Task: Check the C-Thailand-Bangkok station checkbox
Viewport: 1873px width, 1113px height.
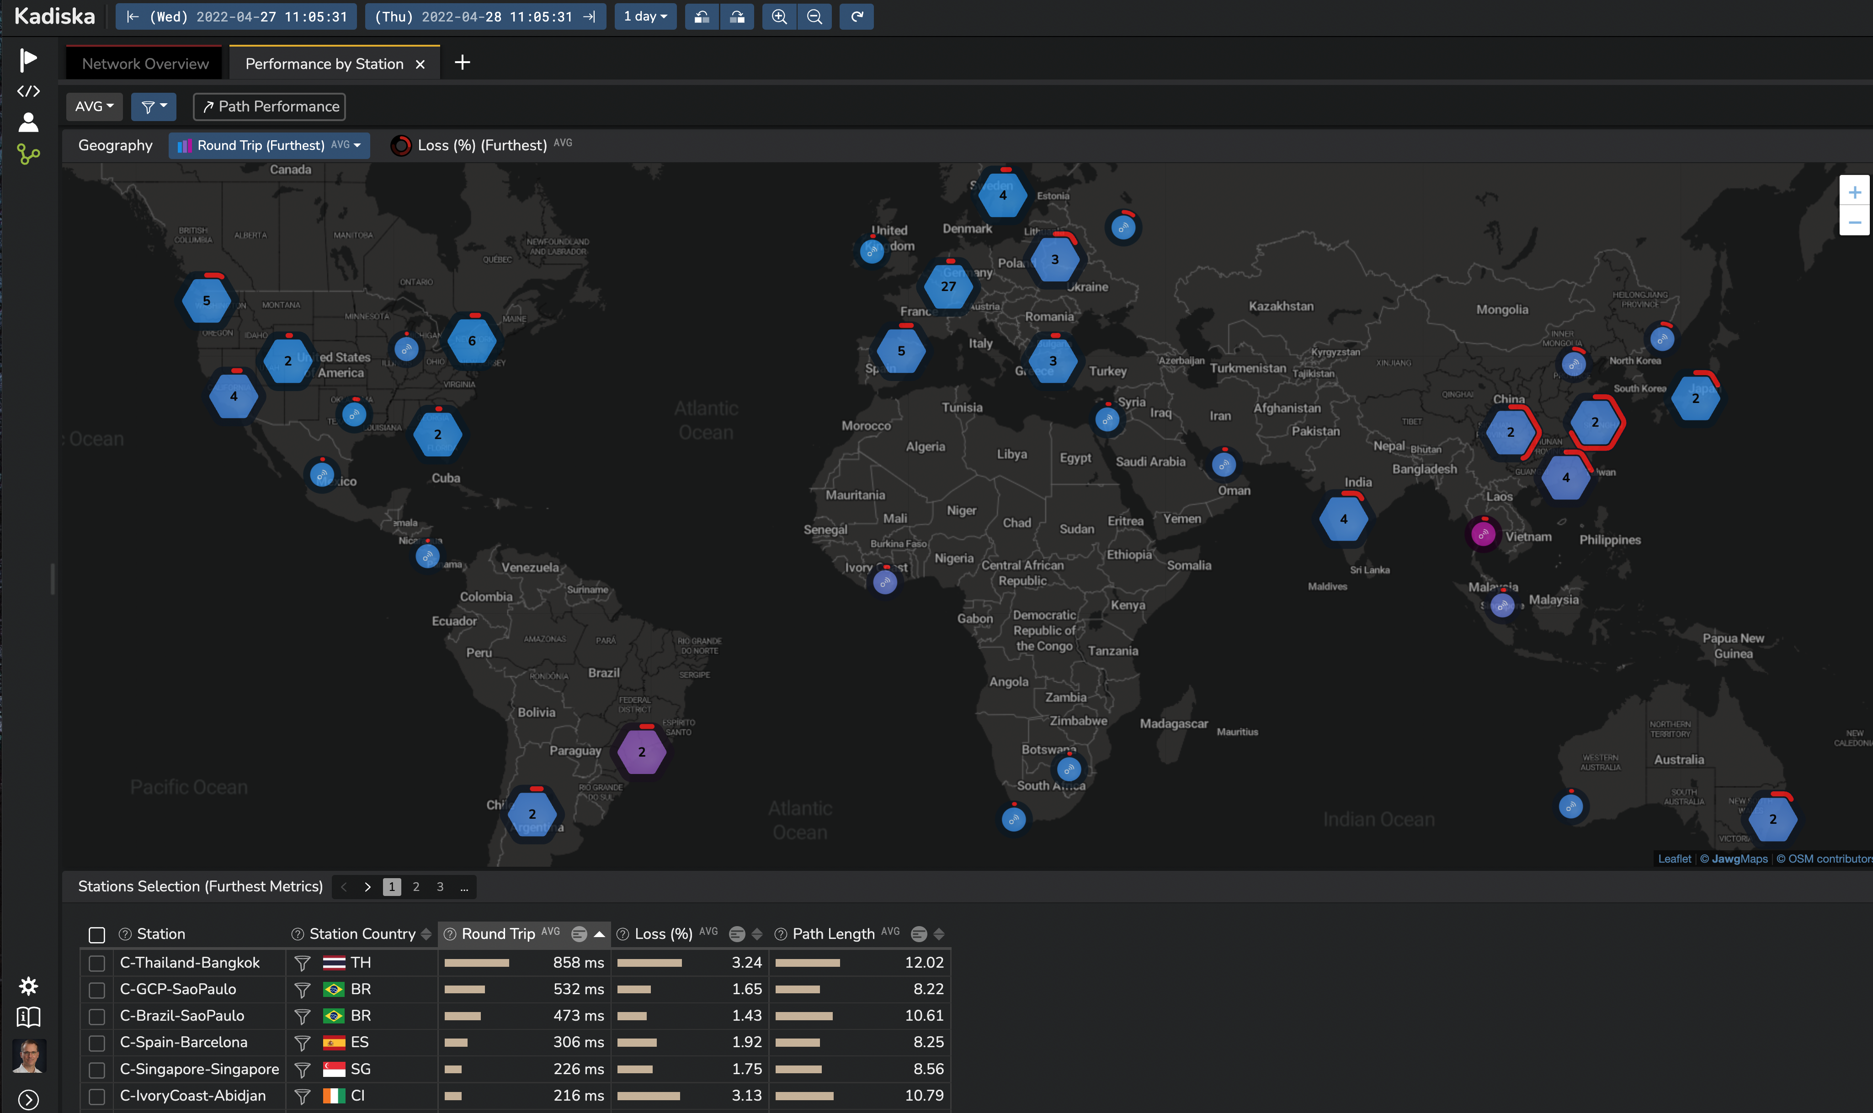Action: (97, 963)
